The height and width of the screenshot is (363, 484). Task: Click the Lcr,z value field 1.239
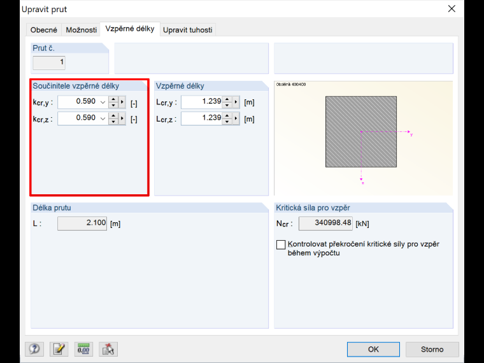pos(202,118)
